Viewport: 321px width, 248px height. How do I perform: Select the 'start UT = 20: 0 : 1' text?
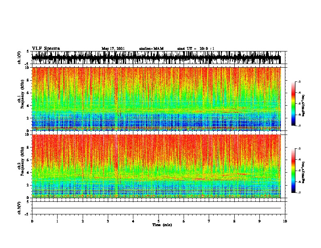196,49
